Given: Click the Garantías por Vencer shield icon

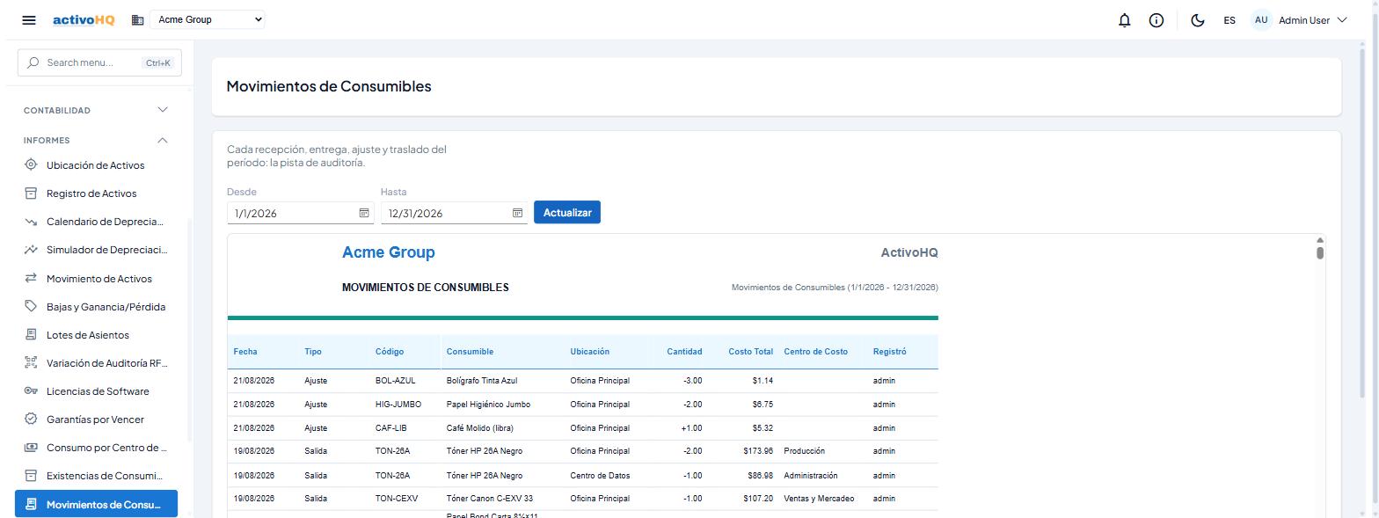Looking at the screenshot, I should coord(31,419).
